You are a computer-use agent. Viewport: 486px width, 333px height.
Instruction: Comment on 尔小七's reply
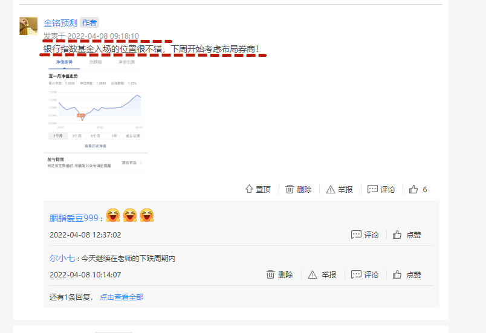[365, 274]
